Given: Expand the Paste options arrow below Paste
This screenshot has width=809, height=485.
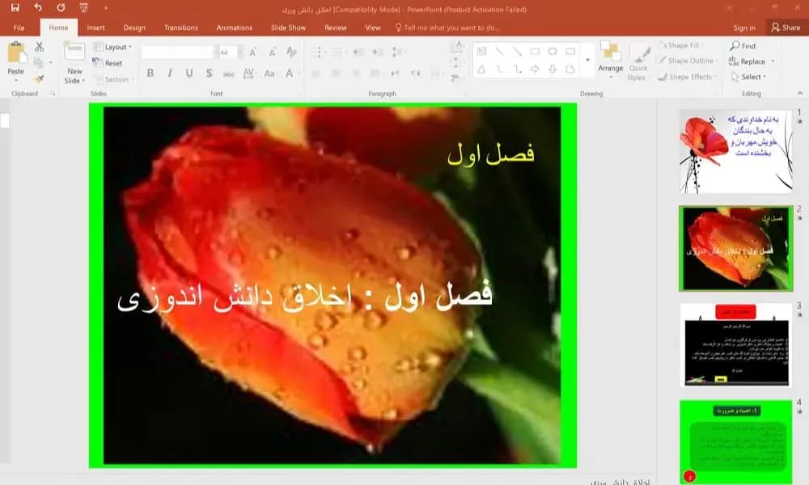Looking at the screenshot, I should [x=16, y=80].
